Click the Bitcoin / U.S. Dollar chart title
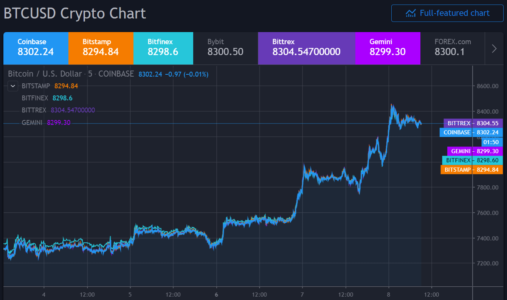Image resolution: width=507 pixels, height=300 pixels. [x=45, y=74]
